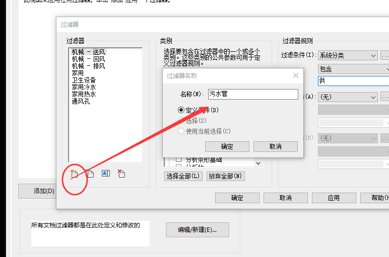Select filter 机械 - 排风

click(x=89, y=66)
